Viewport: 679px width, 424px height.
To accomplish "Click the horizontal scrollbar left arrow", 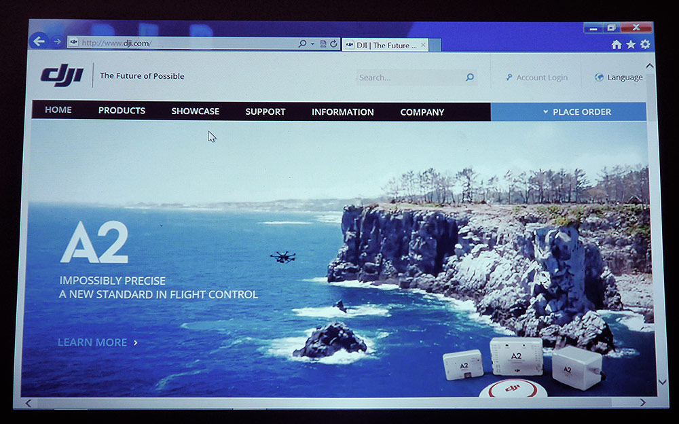I will [x=28, y=403].
